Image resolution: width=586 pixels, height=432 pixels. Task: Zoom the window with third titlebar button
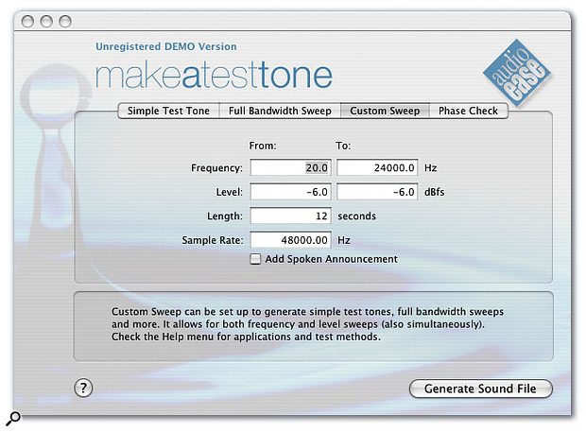tap(65, 22)
